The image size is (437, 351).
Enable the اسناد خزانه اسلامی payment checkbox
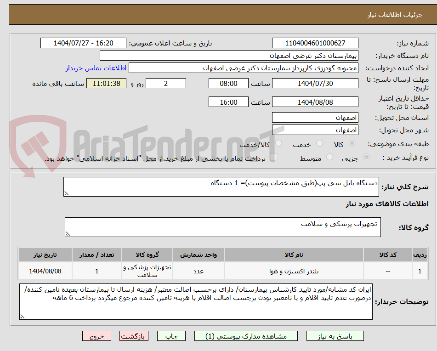click(274, 157)
